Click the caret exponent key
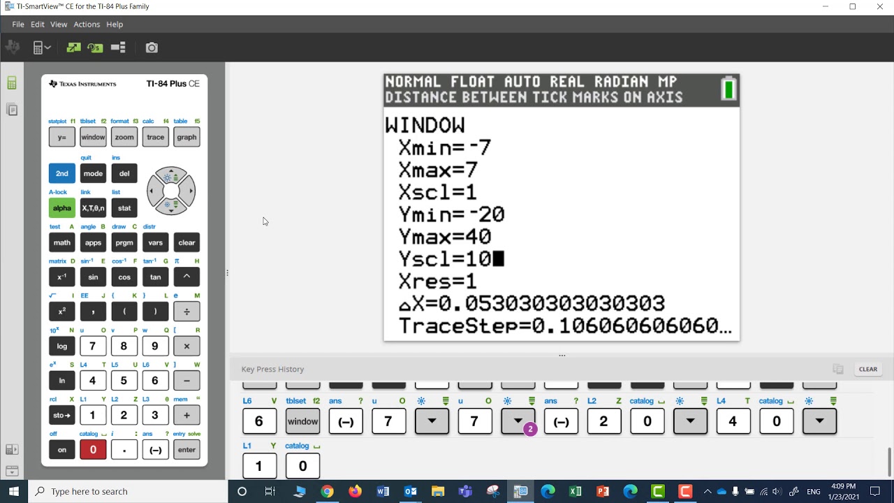Image resolution: width=894 pixels, height=503 pixels. click(186, 277)
